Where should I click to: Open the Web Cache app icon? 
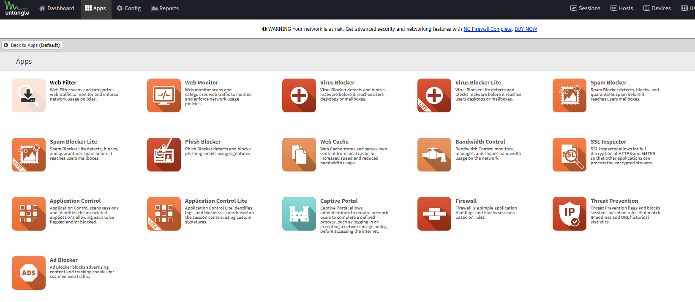pos(299,155)
